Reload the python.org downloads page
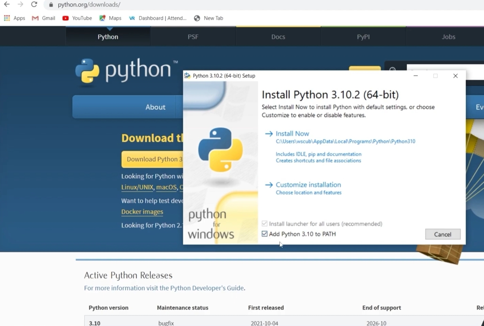This screenshot has width=484, height=326. 34,4
